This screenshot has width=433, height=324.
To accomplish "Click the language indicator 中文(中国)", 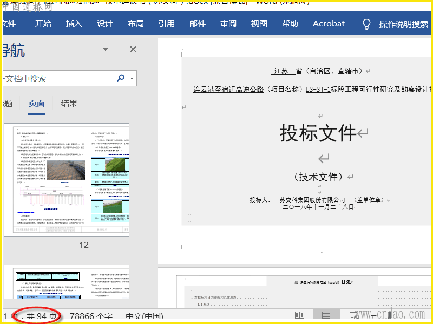I will click(144, 316).
